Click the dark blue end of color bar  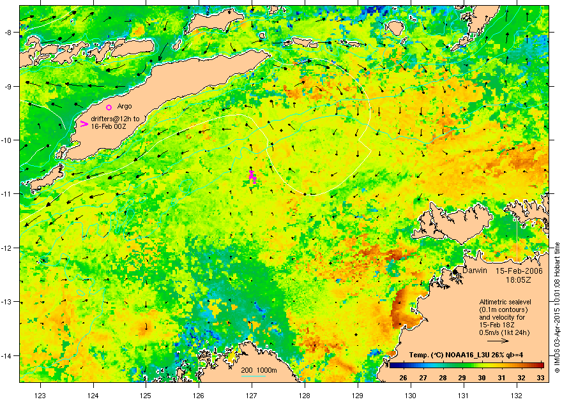pyautogui.click(x=393, y=366)
